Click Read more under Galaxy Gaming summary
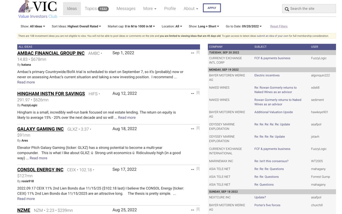The image size is (342, 214). tap(38, 158)
